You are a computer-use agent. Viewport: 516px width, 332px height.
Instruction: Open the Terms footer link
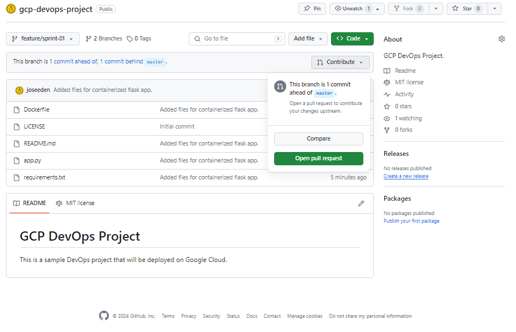[x=168, y=316]
